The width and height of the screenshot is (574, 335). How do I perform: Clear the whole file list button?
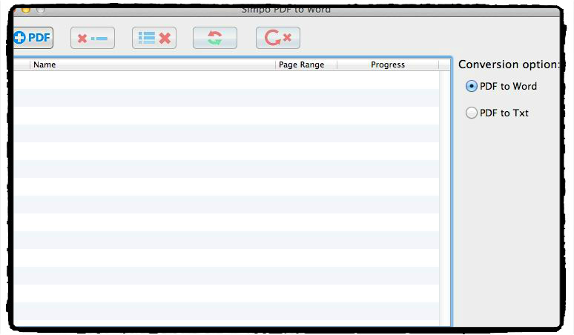point(154,38)
